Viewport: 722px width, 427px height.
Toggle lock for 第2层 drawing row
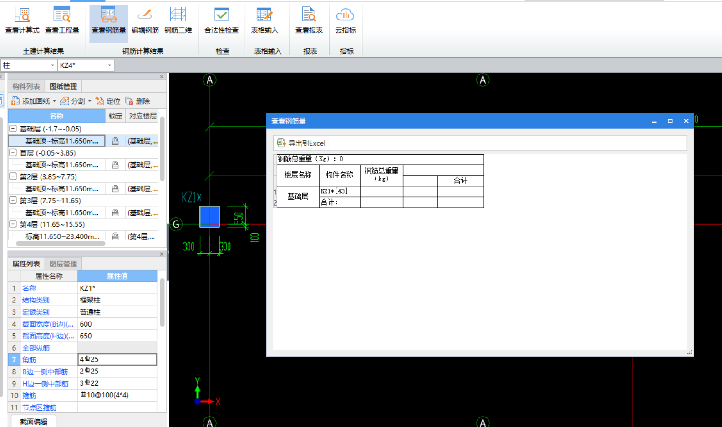115,188
